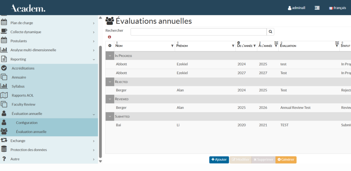The width and height of the screenshot is (351, 171).
Task: Click the search magnifier button
Action: (x=270, y=32)
